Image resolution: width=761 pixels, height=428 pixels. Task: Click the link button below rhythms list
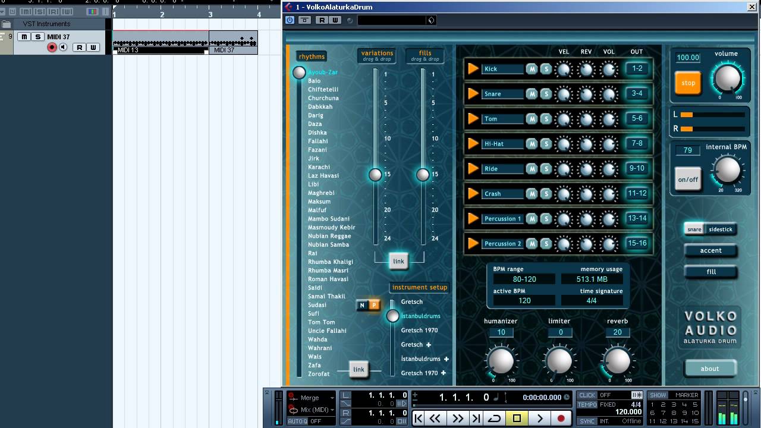pos(359,370)
